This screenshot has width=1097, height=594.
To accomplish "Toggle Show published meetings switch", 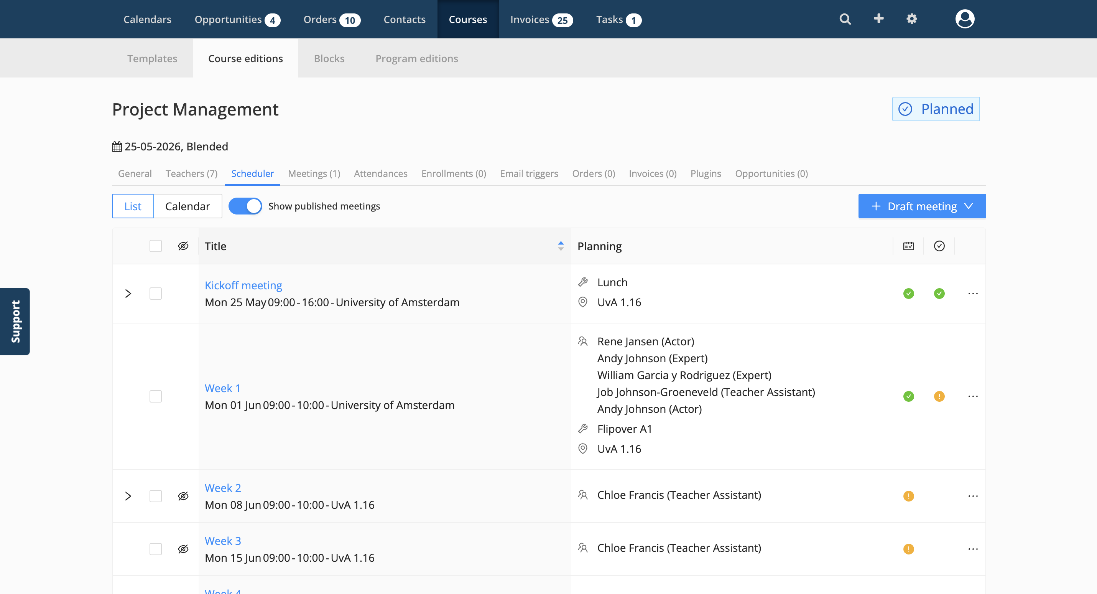I will 245,206.
